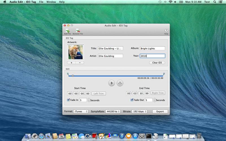Click the Fade In seconds stepper

coord(89,100)
